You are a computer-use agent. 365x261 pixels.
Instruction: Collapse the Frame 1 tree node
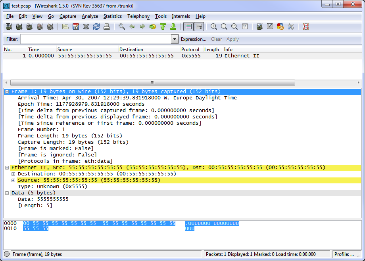[7, 91]
